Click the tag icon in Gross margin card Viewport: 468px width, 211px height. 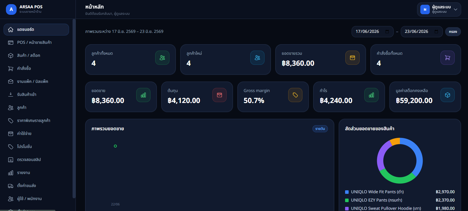pos(295,95)
